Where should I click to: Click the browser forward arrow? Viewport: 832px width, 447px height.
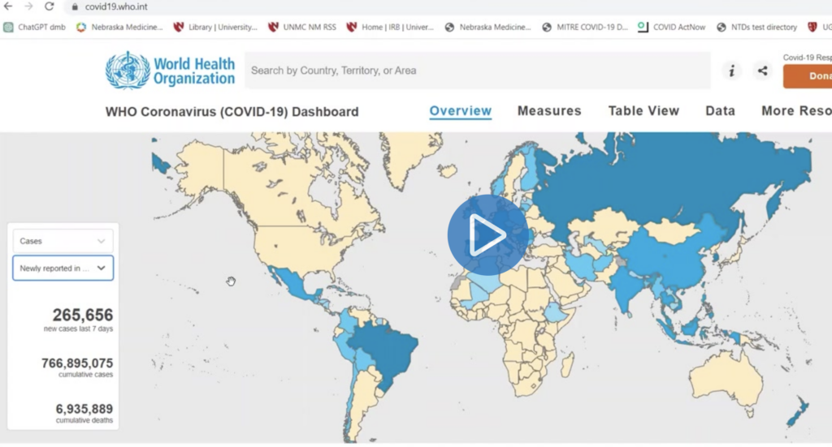[28, 6]
